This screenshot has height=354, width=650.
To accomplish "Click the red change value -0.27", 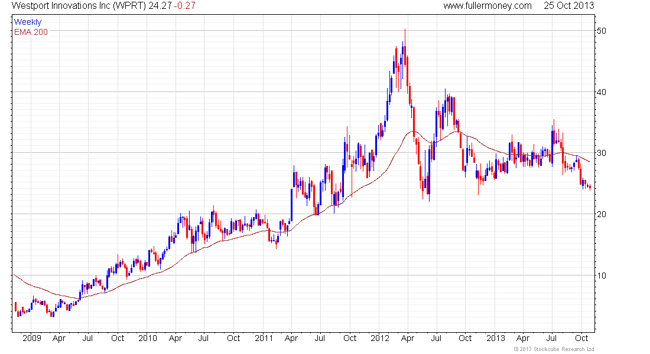I will pos(184,6).
